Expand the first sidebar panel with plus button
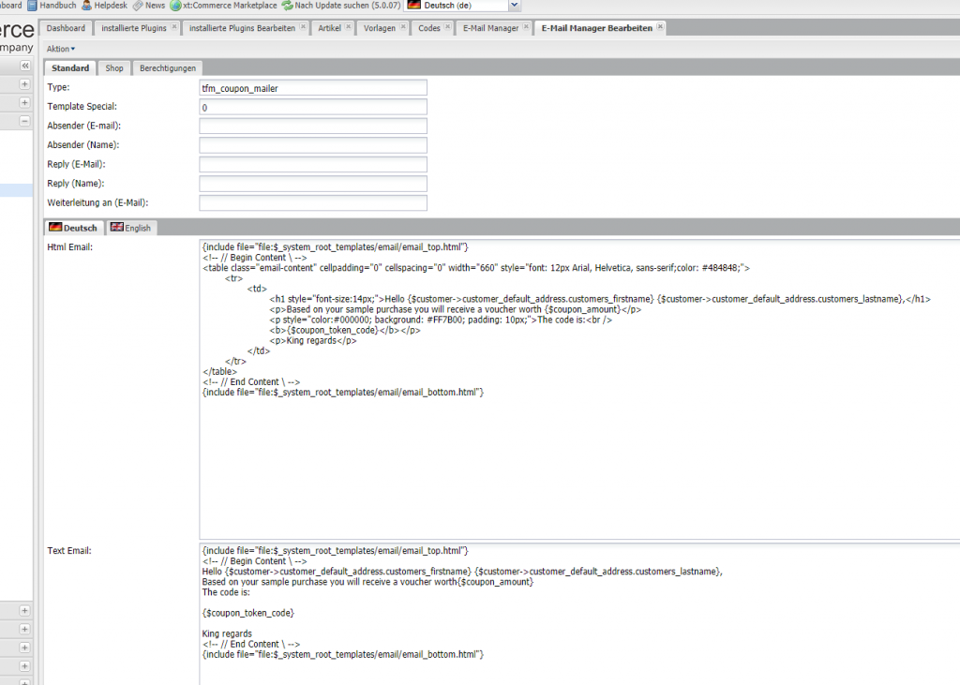Screen dimensions: 960x685 tap(25, 84)
